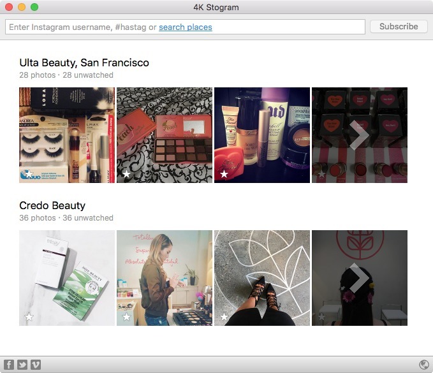Image resolution: width=433 pixels, height=373 pixels.
Task: Click the globe icon in status bar
Action: pos(423,365)
